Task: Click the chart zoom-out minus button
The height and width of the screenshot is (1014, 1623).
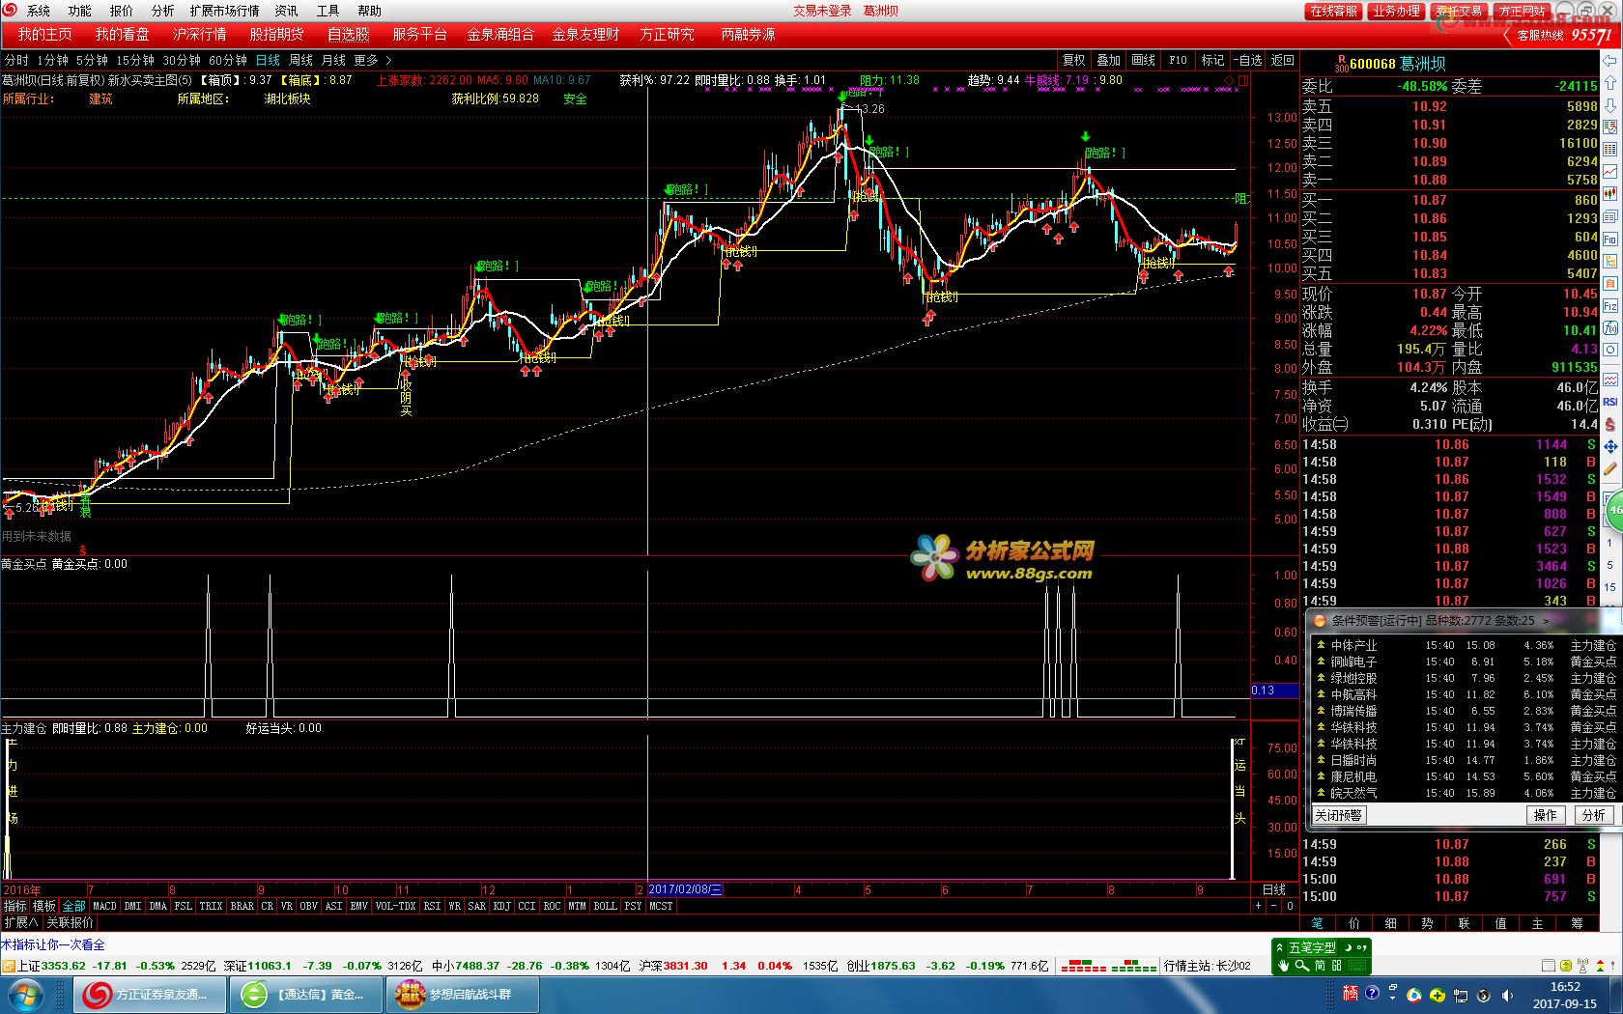Action: 1273,906
